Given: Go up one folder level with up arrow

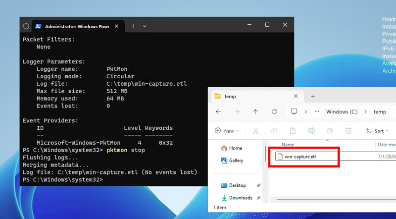Looking at the screenshot, I should click(255, 111).
